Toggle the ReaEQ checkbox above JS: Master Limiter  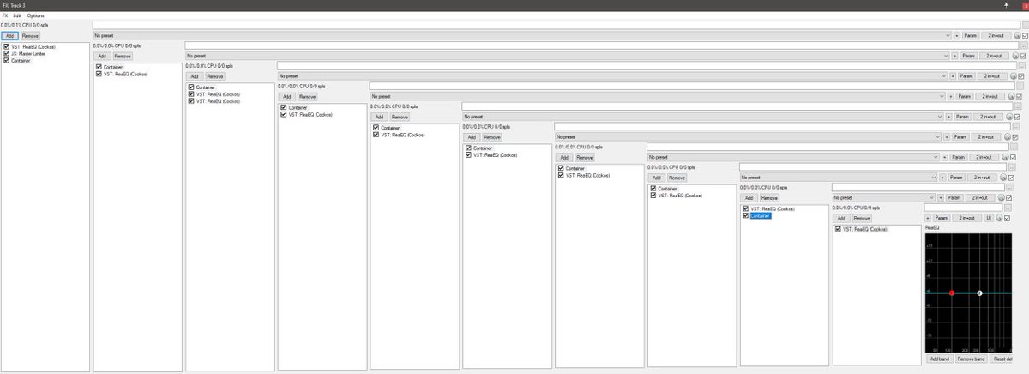pos(7,46)
